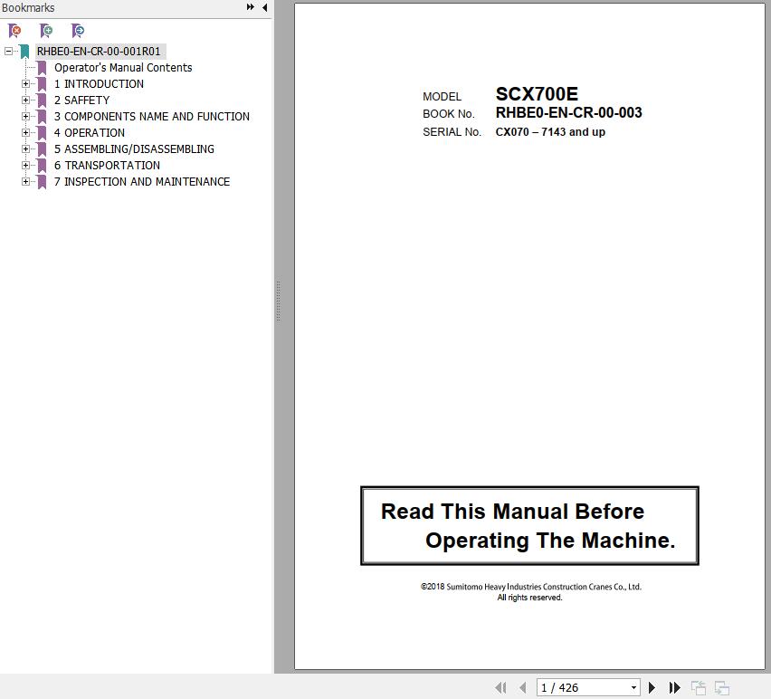Expand the 4 OPERATION bookmark
771x699 pixels.
point(25,133)
